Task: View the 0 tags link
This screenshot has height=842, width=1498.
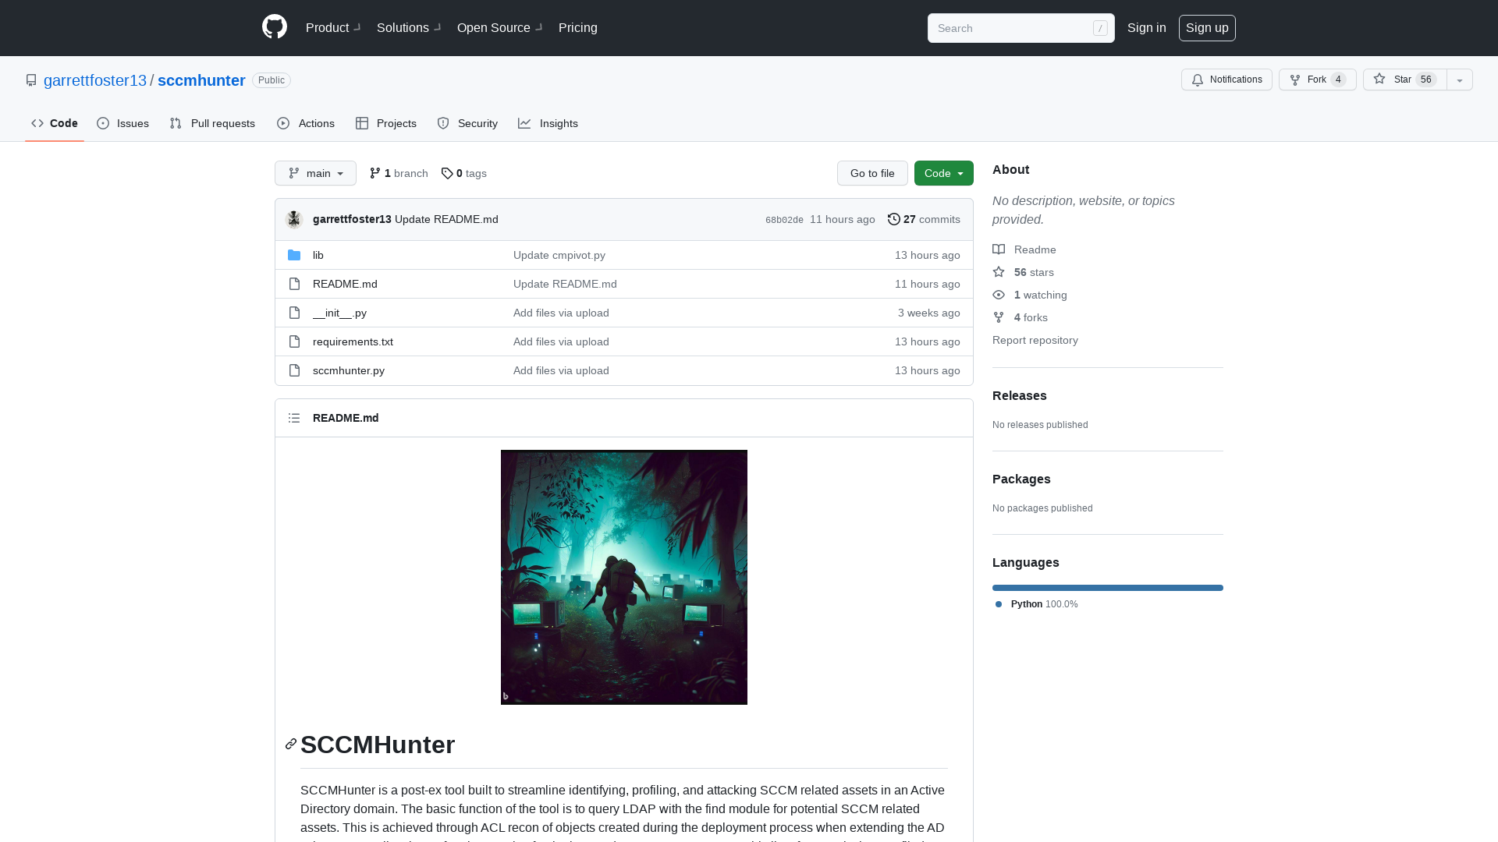Action: [463, 173]
